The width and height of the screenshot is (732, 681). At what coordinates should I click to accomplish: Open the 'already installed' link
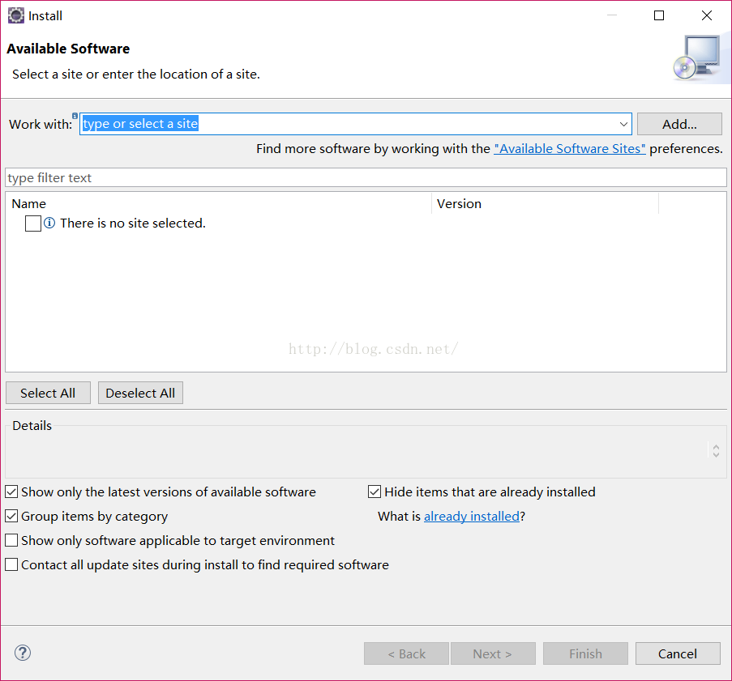(472, 517)
